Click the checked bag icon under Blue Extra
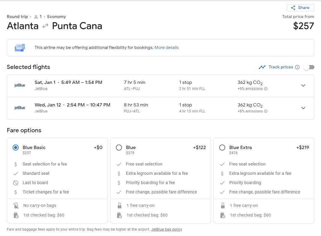321x236 pixels. pos(223,215)
